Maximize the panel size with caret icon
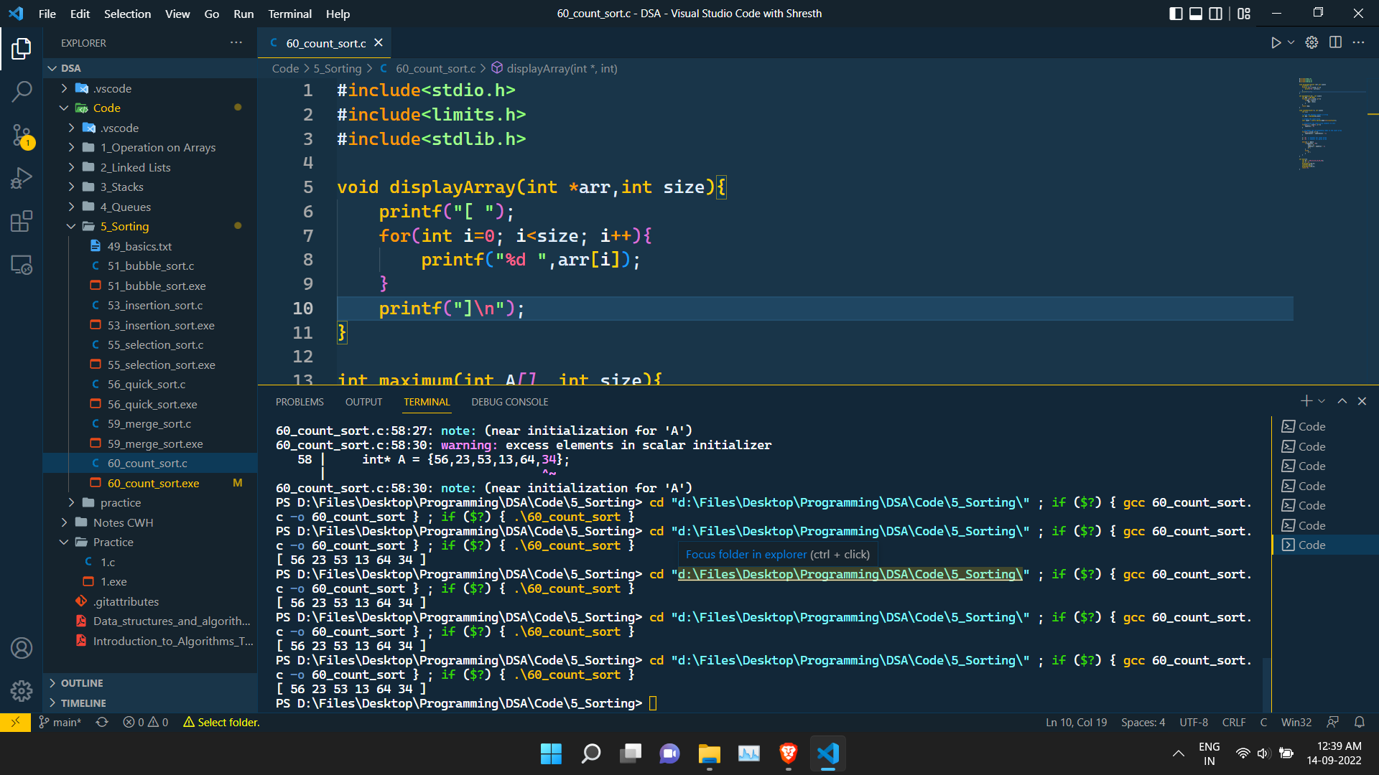1379x775 pixels. click(1342, 401)
